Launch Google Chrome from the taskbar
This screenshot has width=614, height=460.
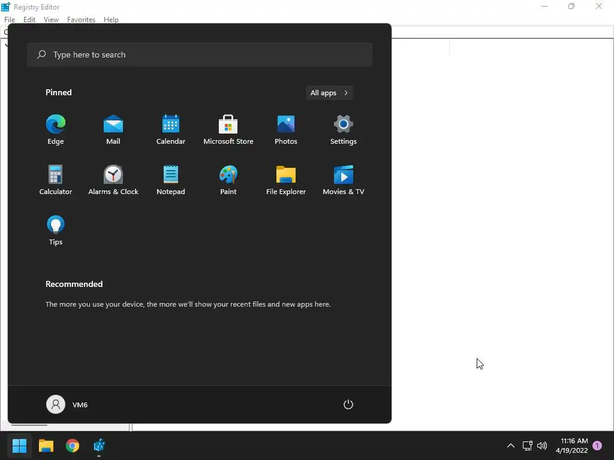click(73, 446)
